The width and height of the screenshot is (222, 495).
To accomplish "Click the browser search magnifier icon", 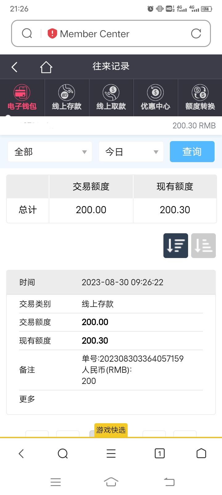I will pyautogui.click(x=63, y=454).
